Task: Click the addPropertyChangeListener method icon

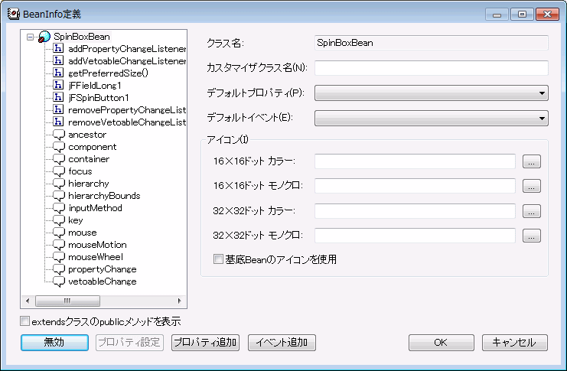Action: [x=58, y=48]
